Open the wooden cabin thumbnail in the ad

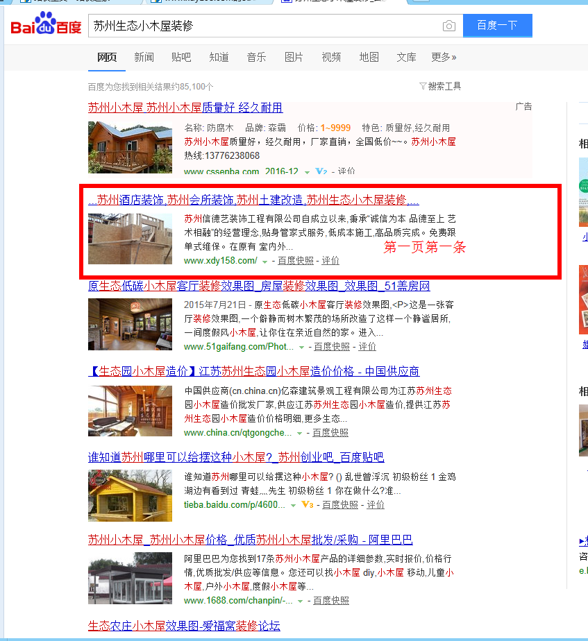pyautogui.click(x=130, y=148)
